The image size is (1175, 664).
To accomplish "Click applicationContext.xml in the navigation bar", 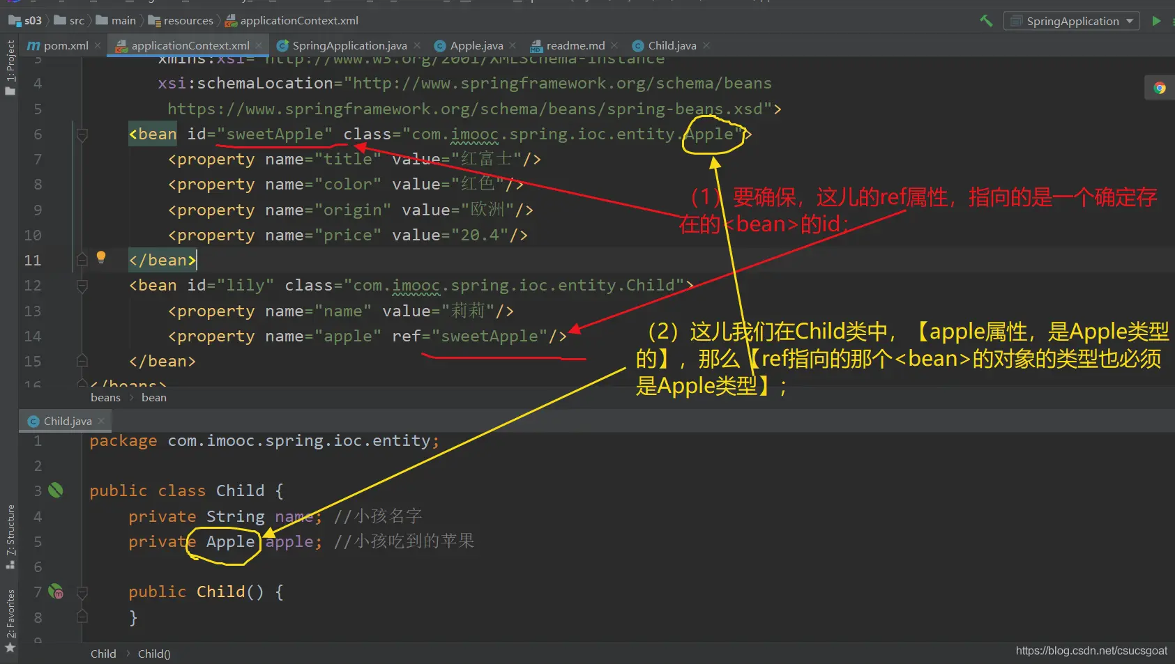I will pyautogui.click(x=291, y=21).
